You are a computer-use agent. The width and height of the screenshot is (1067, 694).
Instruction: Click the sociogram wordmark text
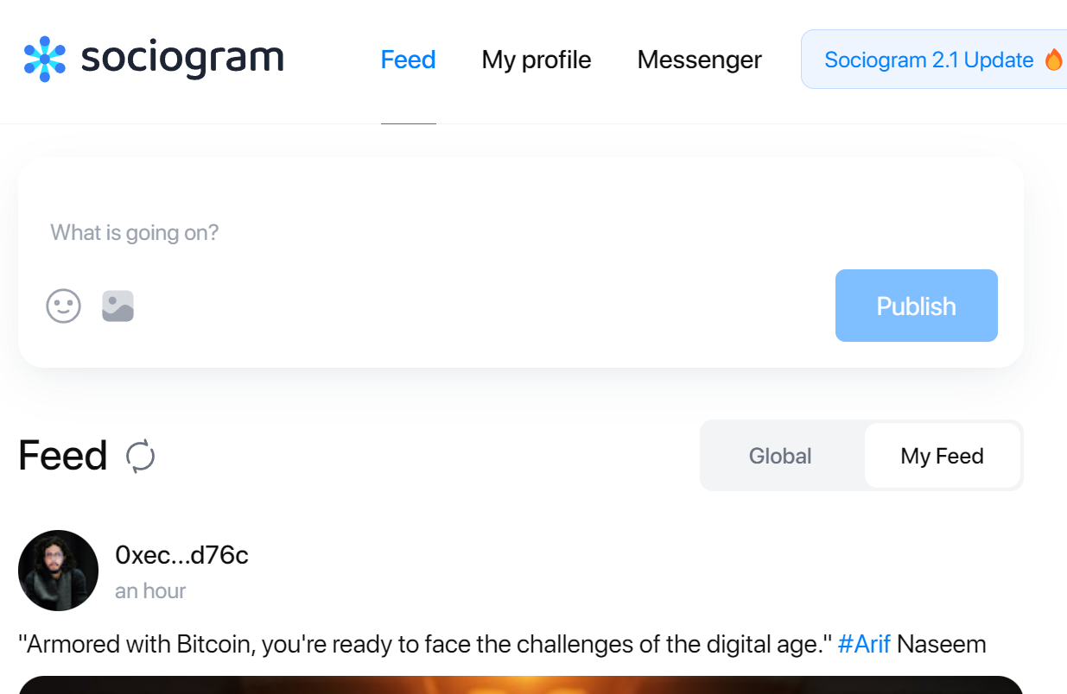point(182,59)
